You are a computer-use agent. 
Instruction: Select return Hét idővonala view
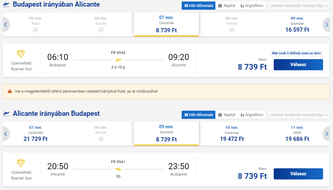(x=199, y=115)
